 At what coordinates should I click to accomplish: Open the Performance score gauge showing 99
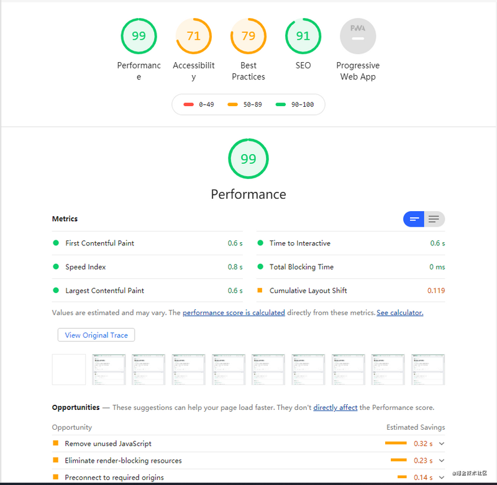[139, 36]
